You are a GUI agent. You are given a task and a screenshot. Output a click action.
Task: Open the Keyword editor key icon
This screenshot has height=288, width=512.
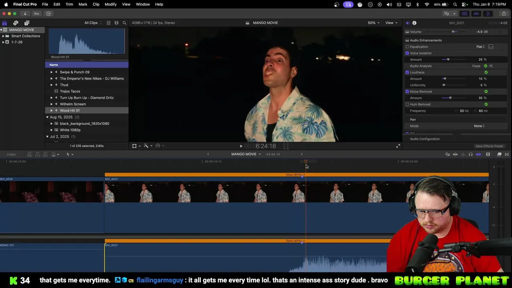(36, 14)
